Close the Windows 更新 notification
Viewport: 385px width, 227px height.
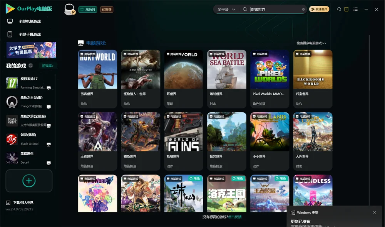pyautogui.click(x=375, y=212)
